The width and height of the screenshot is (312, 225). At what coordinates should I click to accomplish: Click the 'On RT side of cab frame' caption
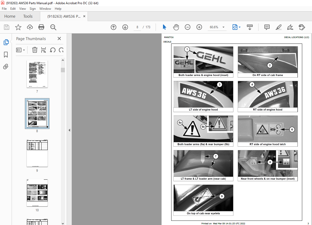click(x=268, y=75)
